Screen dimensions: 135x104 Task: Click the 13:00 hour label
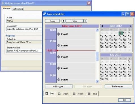point(53,64)
